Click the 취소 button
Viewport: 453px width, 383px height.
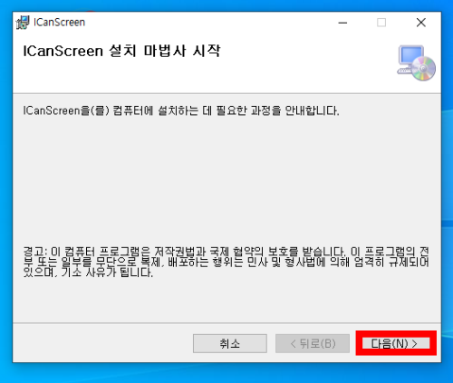click(x=230, y=343)
